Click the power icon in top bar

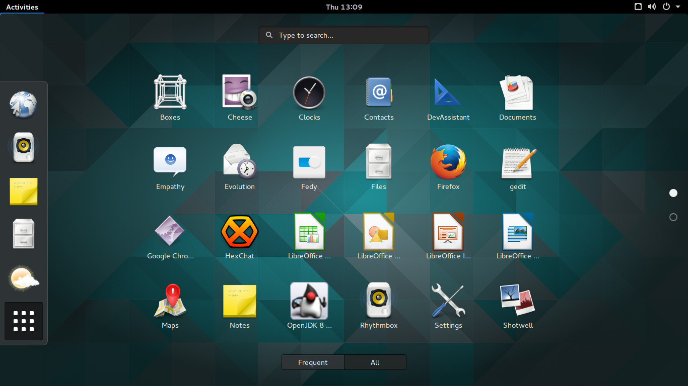tap(666, 7)
